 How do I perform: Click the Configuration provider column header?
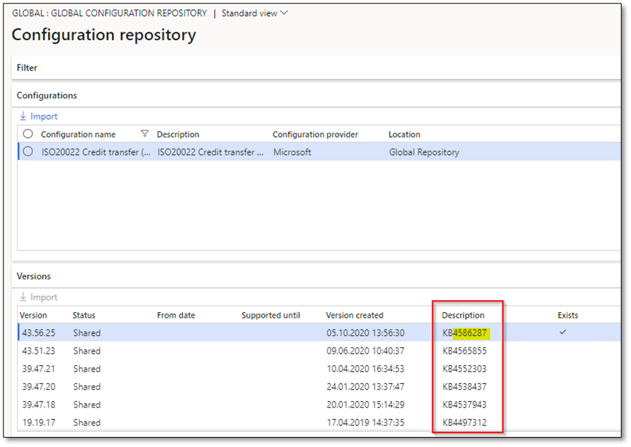[x=315, y=134]
